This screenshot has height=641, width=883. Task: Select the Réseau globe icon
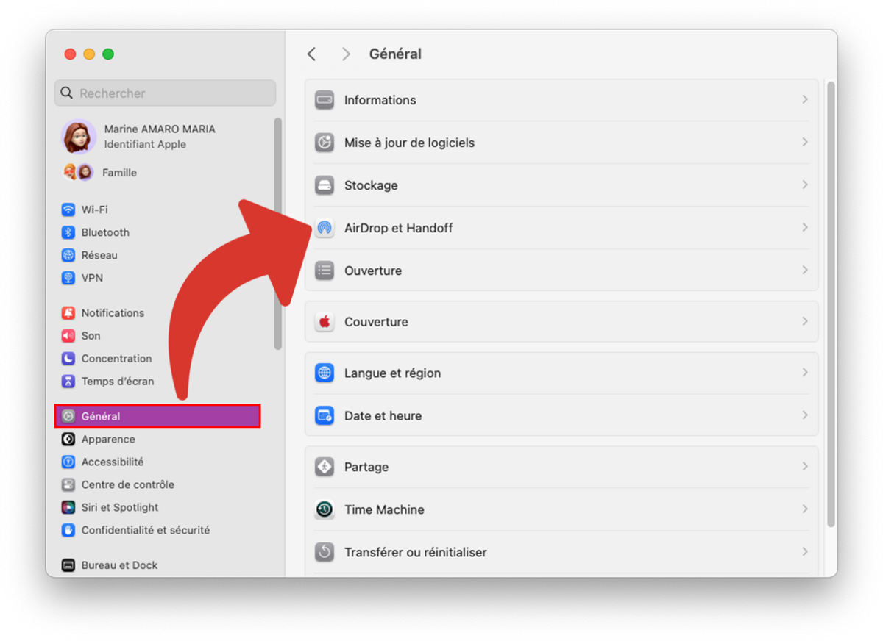pos(68,255)
